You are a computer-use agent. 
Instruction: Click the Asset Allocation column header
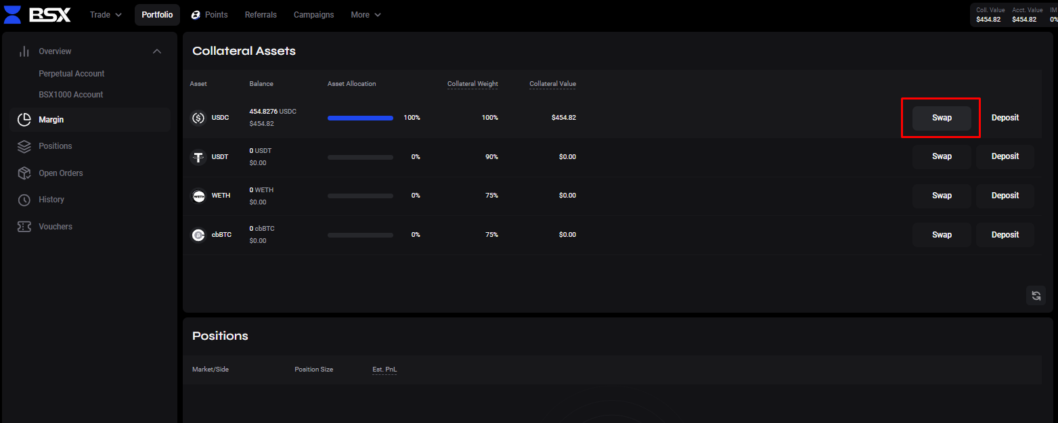[x=351, y=84]
